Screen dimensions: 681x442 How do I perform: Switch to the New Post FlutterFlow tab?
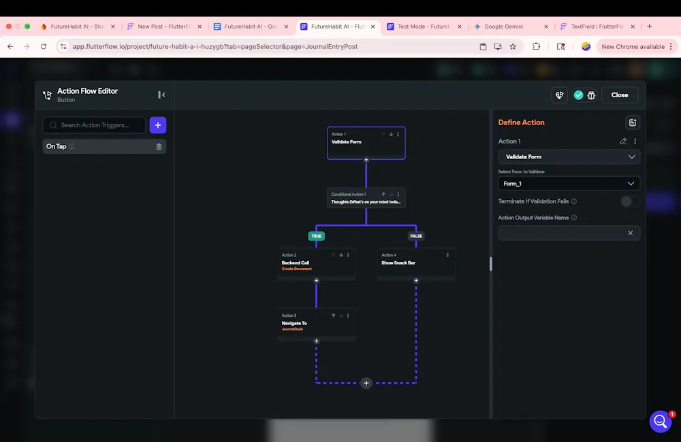tap(163, 27)
